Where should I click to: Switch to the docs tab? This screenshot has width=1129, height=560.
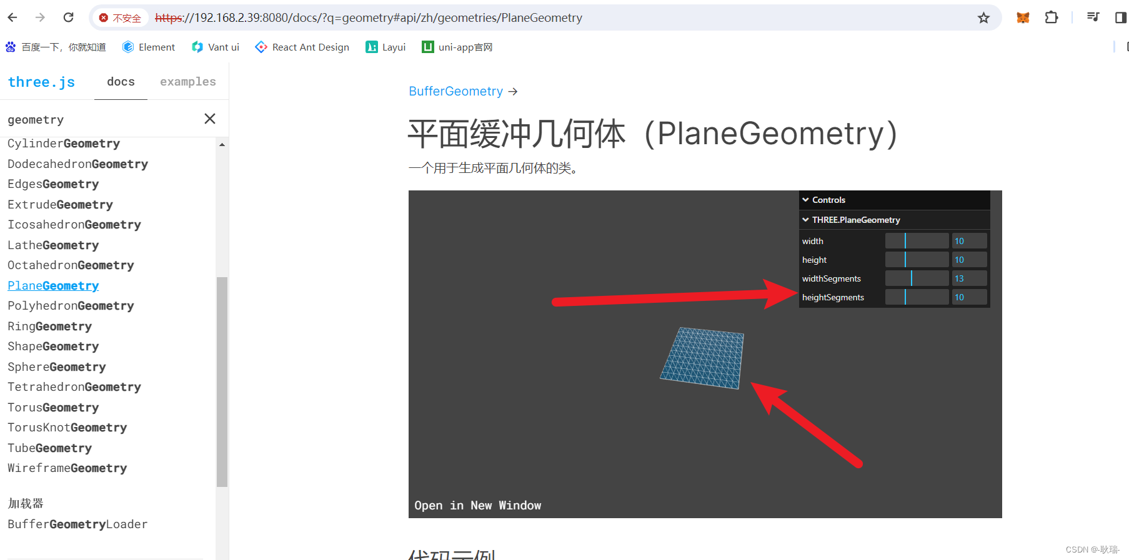coord(121,82)
